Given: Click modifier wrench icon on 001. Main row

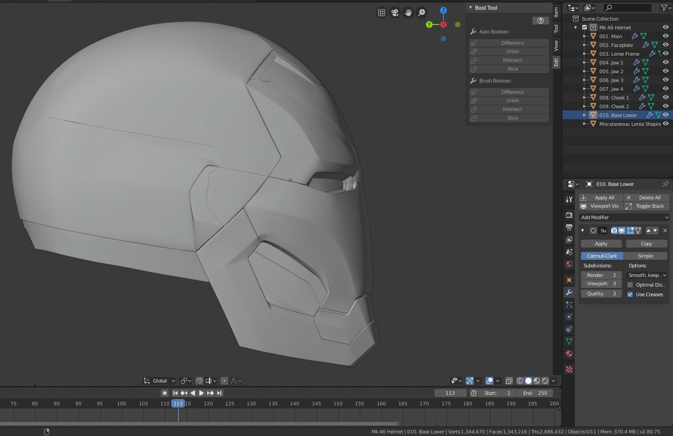Looking at the screenshot, I should (634, 36).
